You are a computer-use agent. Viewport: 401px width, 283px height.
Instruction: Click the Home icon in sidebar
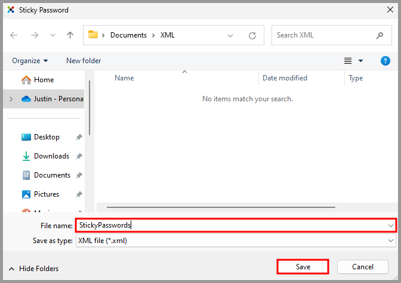click(26, 80)
